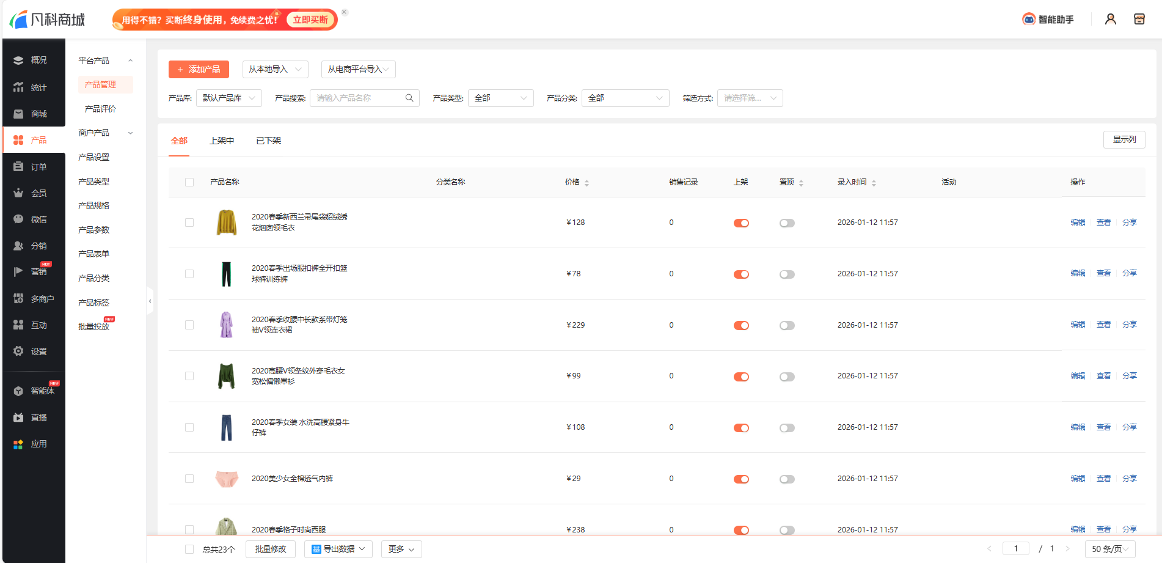
Task: Click the 会员 members crown icon
Action: click(18, 193)
